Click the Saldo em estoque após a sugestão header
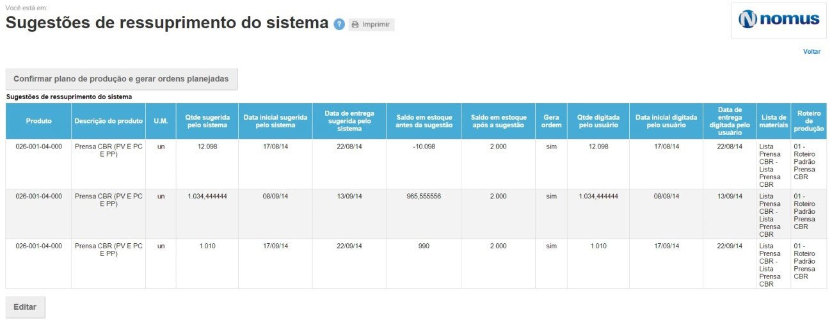Viewport: 832px width, 320px height. point(499,121)
